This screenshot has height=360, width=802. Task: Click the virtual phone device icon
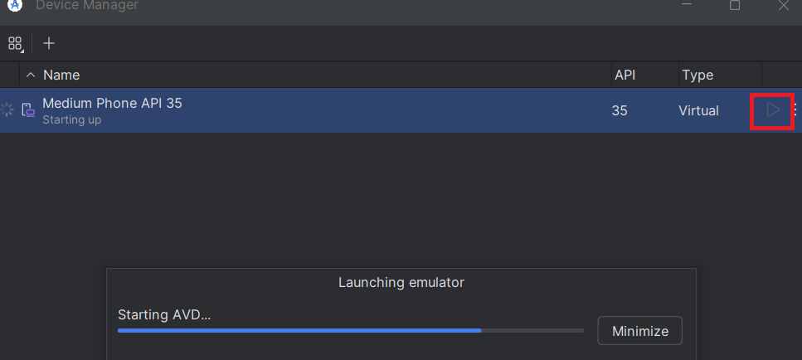(28, 110)
